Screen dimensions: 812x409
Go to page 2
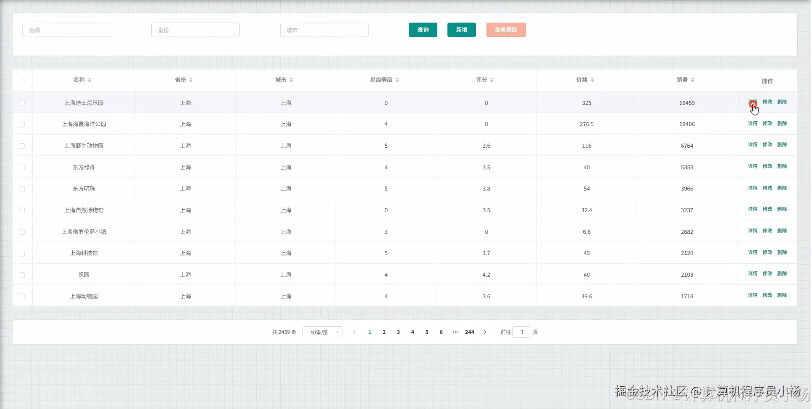(384, 332)
